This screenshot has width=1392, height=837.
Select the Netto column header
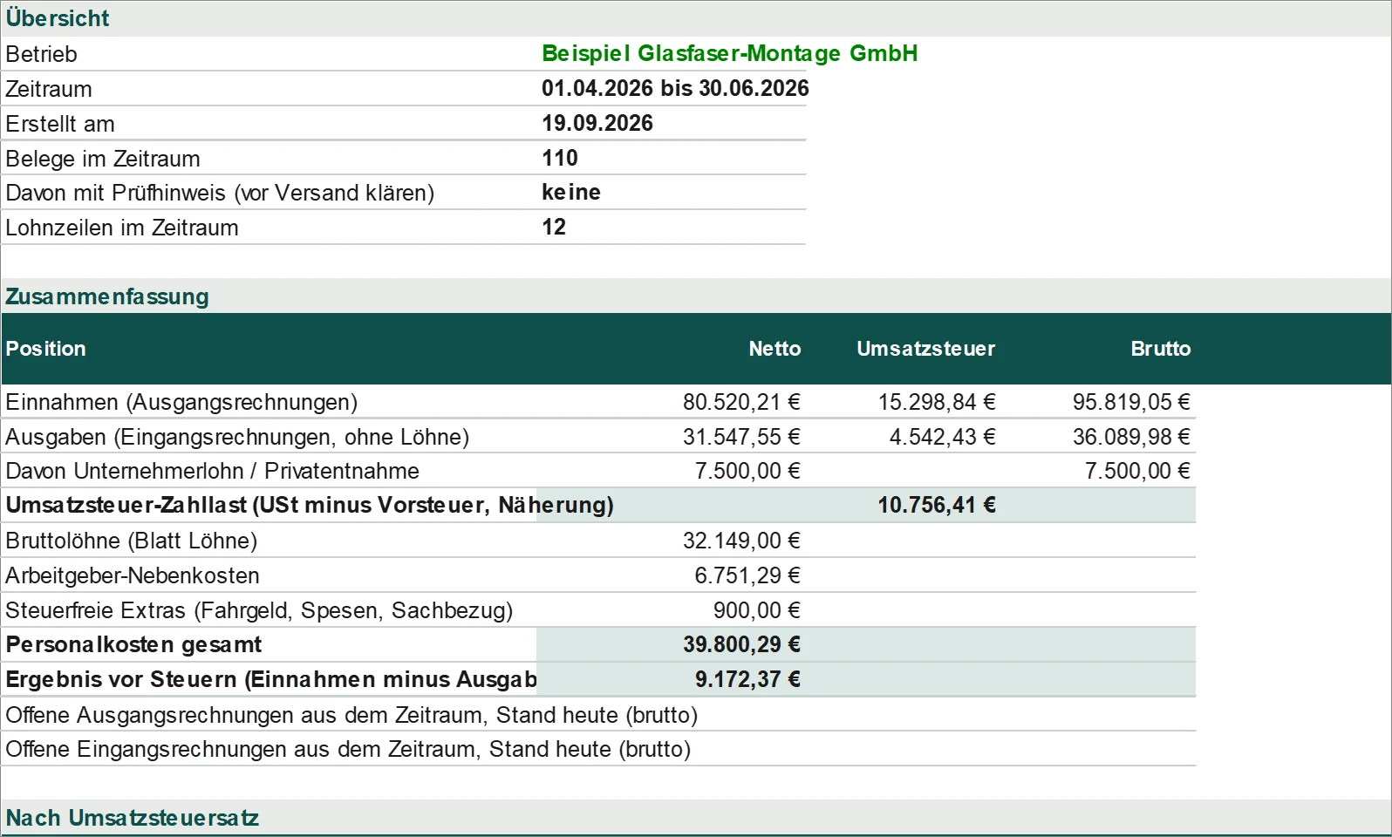774,349
